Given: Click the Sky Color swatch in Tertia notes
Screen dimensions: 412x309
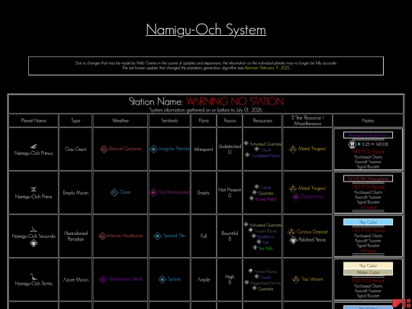Looking at the screenshot, I should click(368, 266).
